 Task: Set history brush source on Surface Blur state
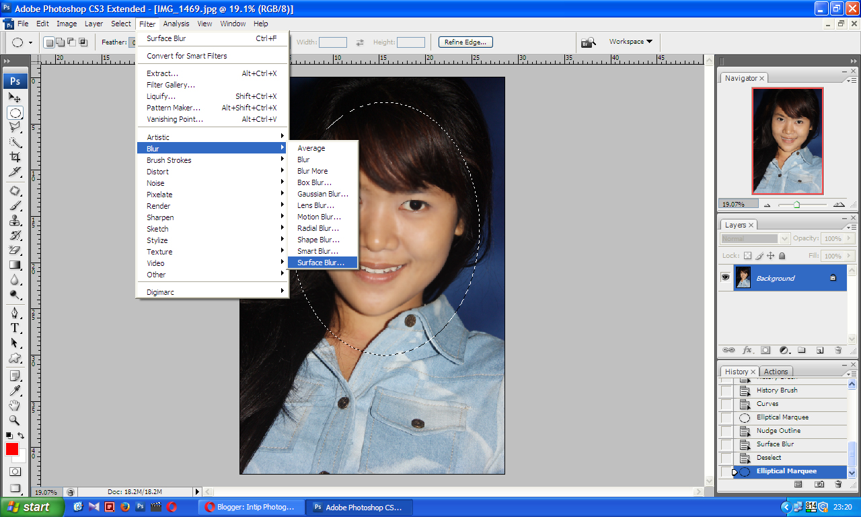click(726, 444)
